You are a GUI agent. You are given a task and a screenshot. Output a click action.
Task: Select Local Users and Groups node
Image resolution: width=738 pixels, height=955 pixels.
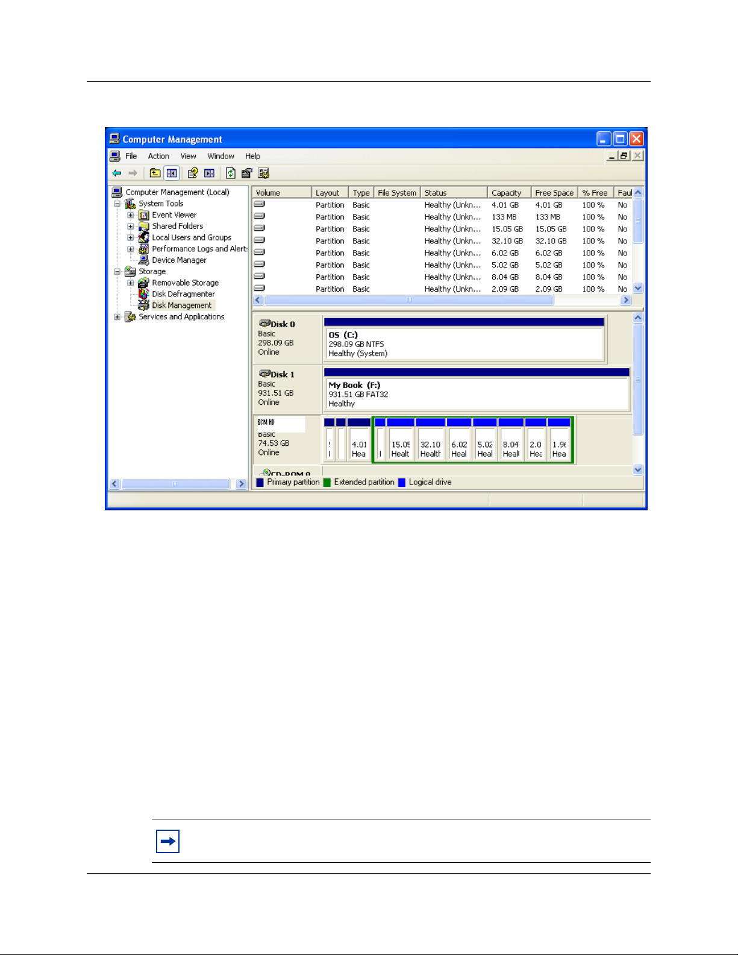[x=192, y=237]
